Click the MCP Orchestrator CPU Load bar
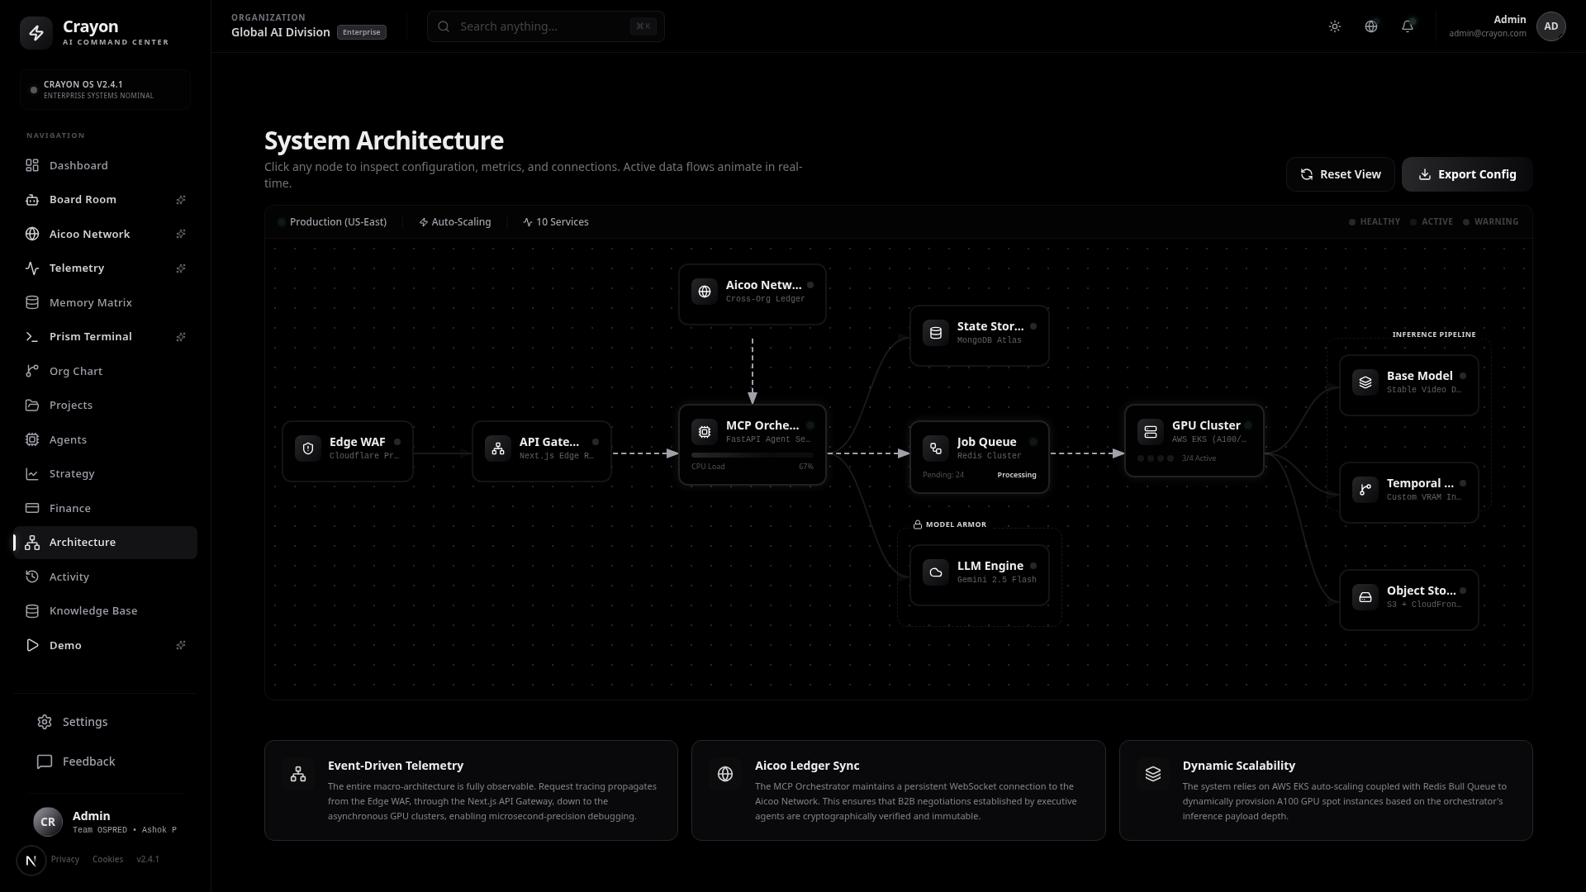The width and height of the screenshot is (1586, 892). click(753, 455)
